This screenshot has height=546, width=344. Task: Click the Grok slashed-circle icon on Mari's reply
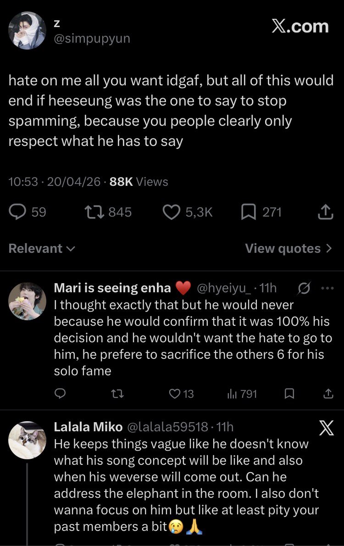(x=304, y=288)
